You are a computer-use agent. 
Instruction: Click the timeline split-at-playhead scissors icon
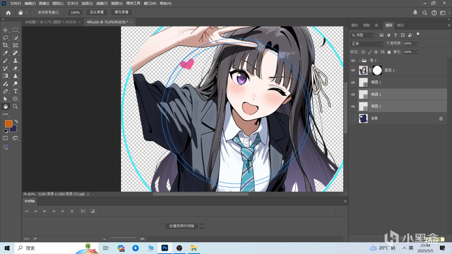(x=83, y=211)
